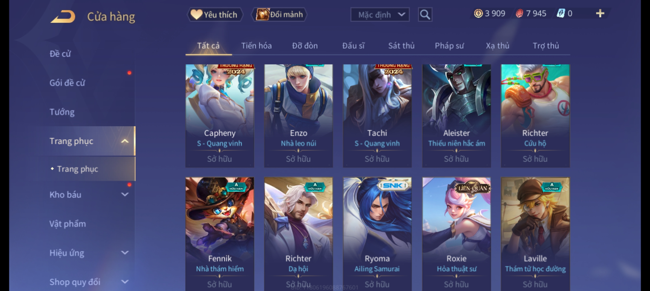
Task: Switch to the Pháp sư tab
Action: click(x=449, y=46)
